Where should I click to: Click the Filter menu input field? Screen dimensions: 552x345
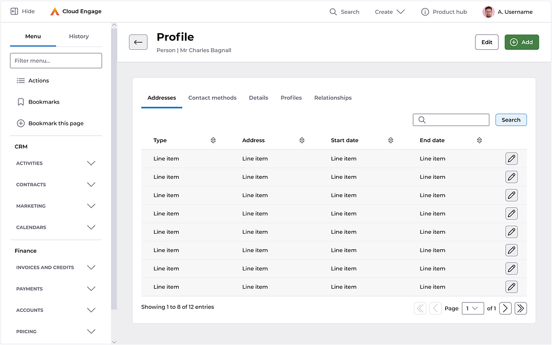[56, 61]
